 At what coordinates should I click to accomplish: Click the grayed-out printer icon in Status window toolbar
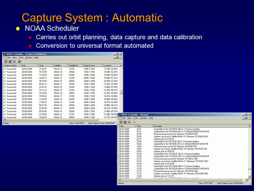[x=134, y=122]
